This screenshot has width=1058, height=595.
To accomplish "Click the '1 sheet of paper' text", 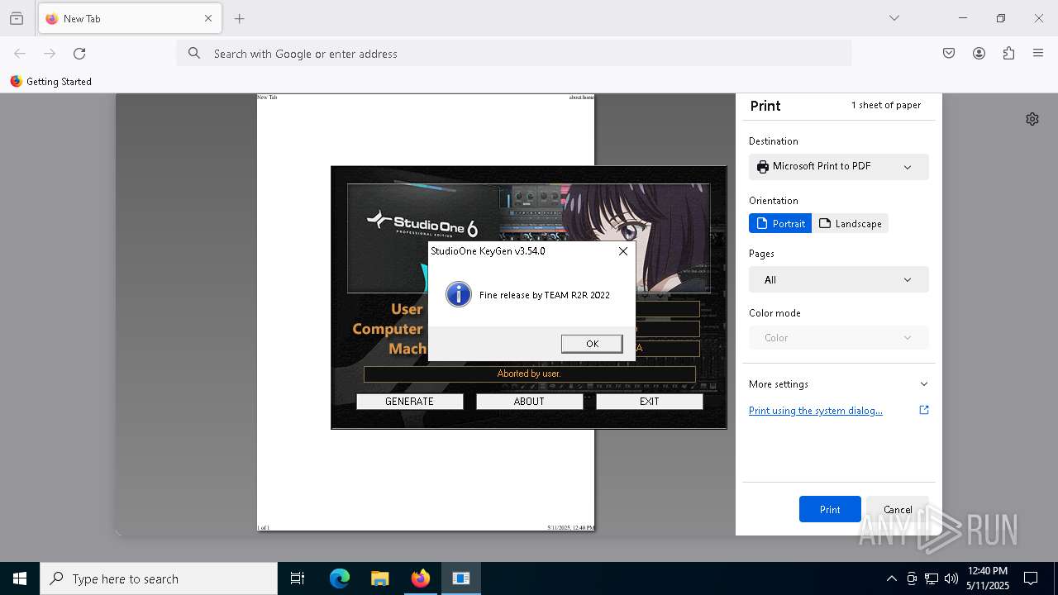I will click(x=886, y=105).
